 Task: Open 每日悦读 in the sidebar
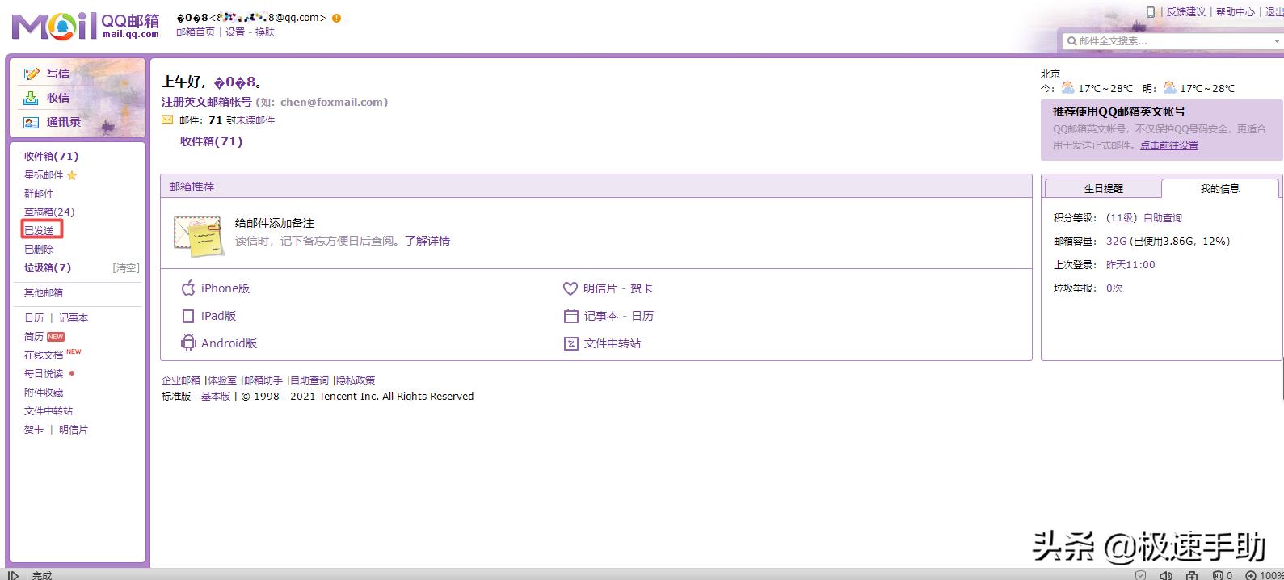(x=44, y=374)
